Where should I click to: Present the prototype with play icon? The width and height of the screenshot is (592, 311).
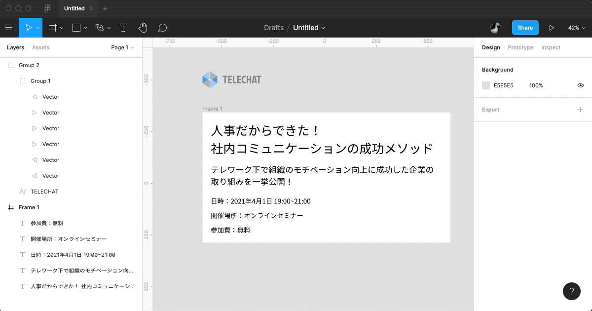[x=552, y=28]
